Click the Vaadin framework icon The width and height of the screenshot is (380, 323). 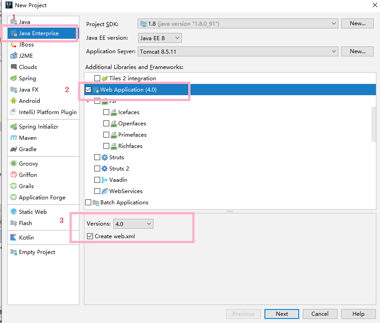[104, 180]
